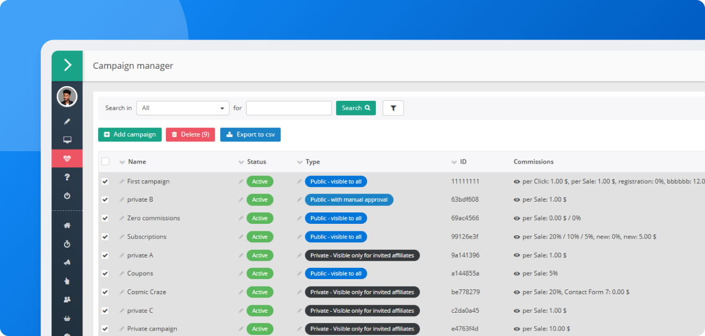Select the home icon in the sidebar
705x336 pixels.
(67, 225)
